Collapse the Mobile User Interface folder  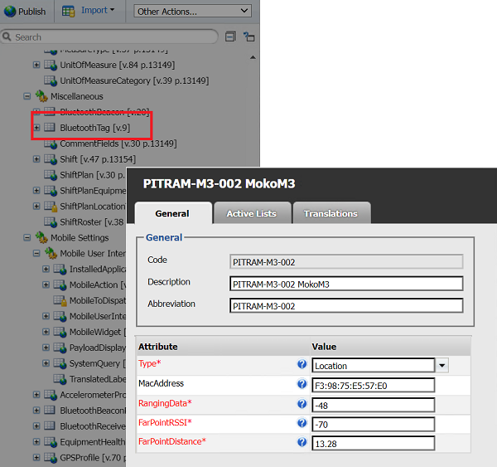(36, 253)
